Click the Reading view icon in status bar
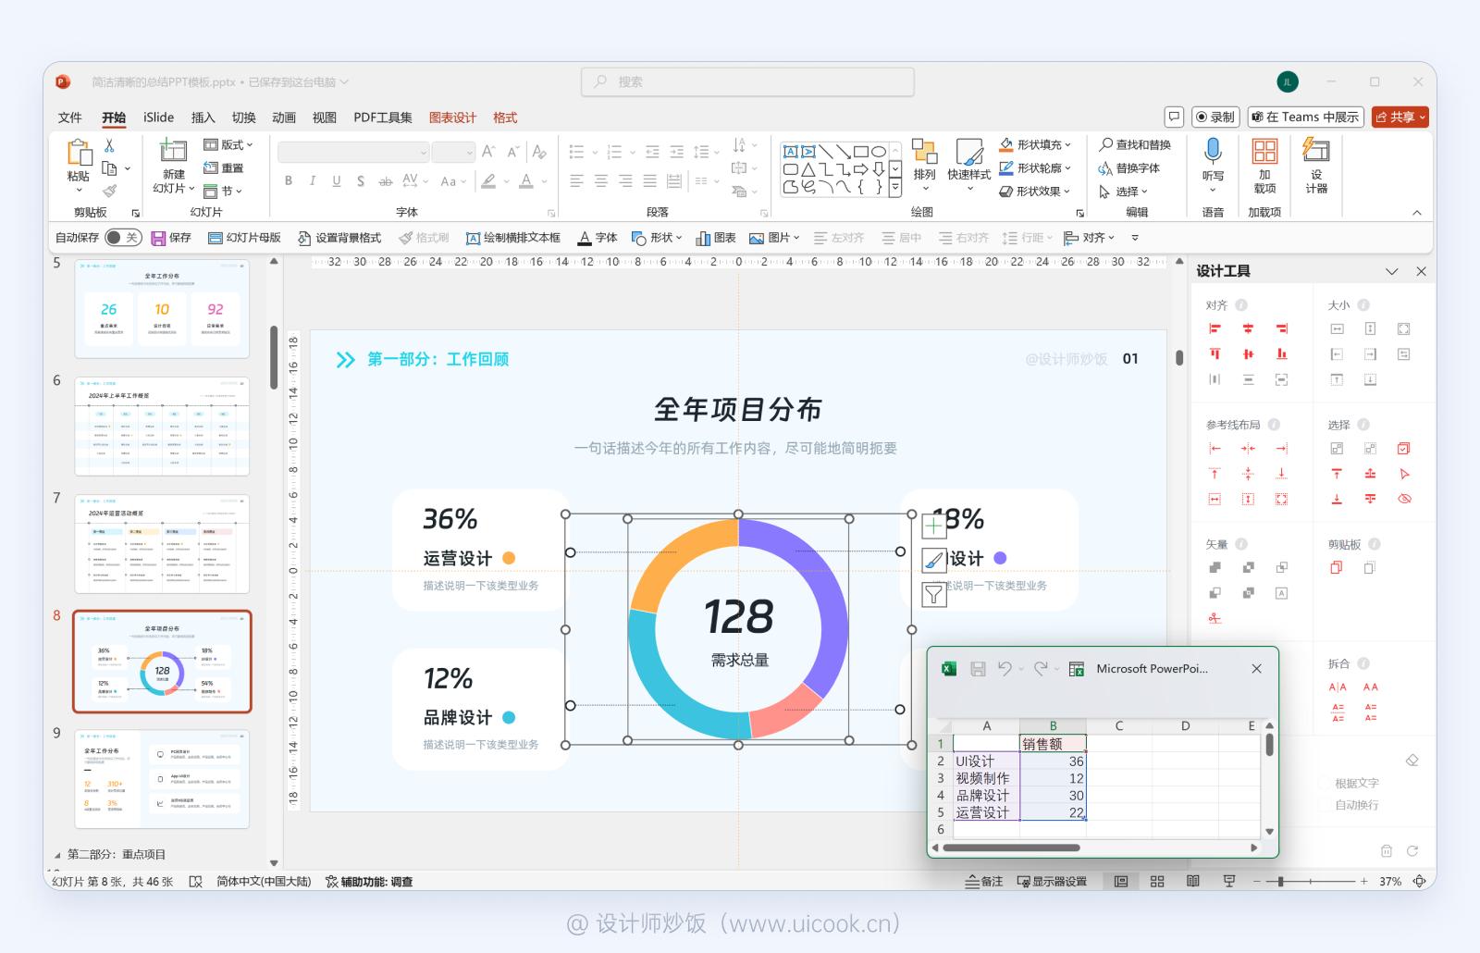Screen dimensions: 1480x953 [1193, 882]
